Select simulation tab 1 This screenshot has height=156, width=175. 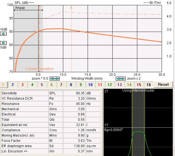pyautogui.click(x=3, y=85)
